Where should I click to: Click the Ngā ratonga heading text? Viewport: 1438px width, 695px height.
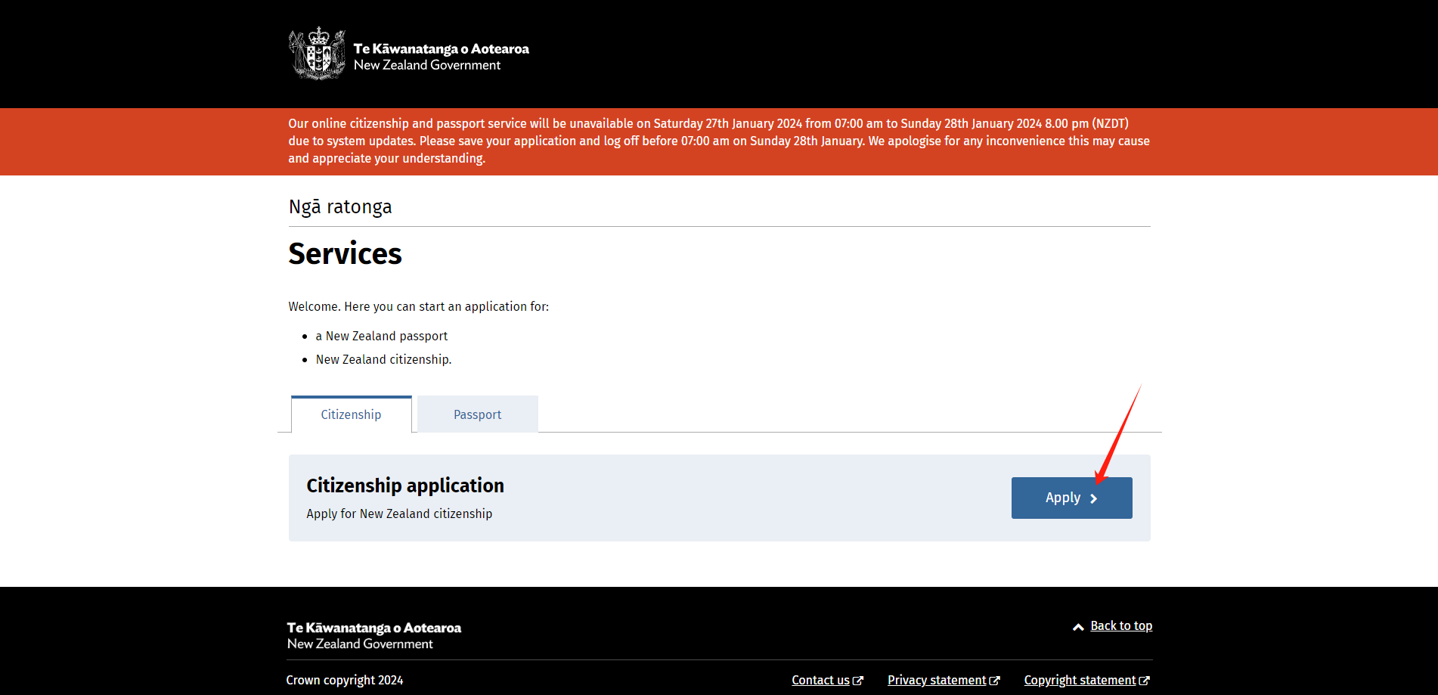pyautogui.click(x=340, y=206)
